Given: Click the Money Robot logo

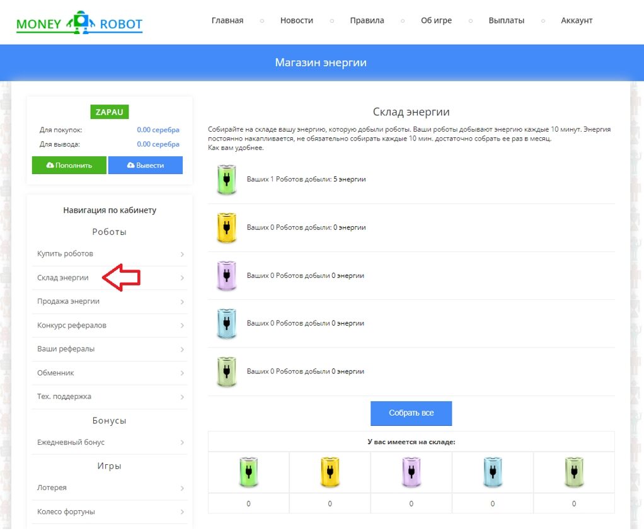Looking at the screenshot, I should pyautogui.click(x=79, y=23).
